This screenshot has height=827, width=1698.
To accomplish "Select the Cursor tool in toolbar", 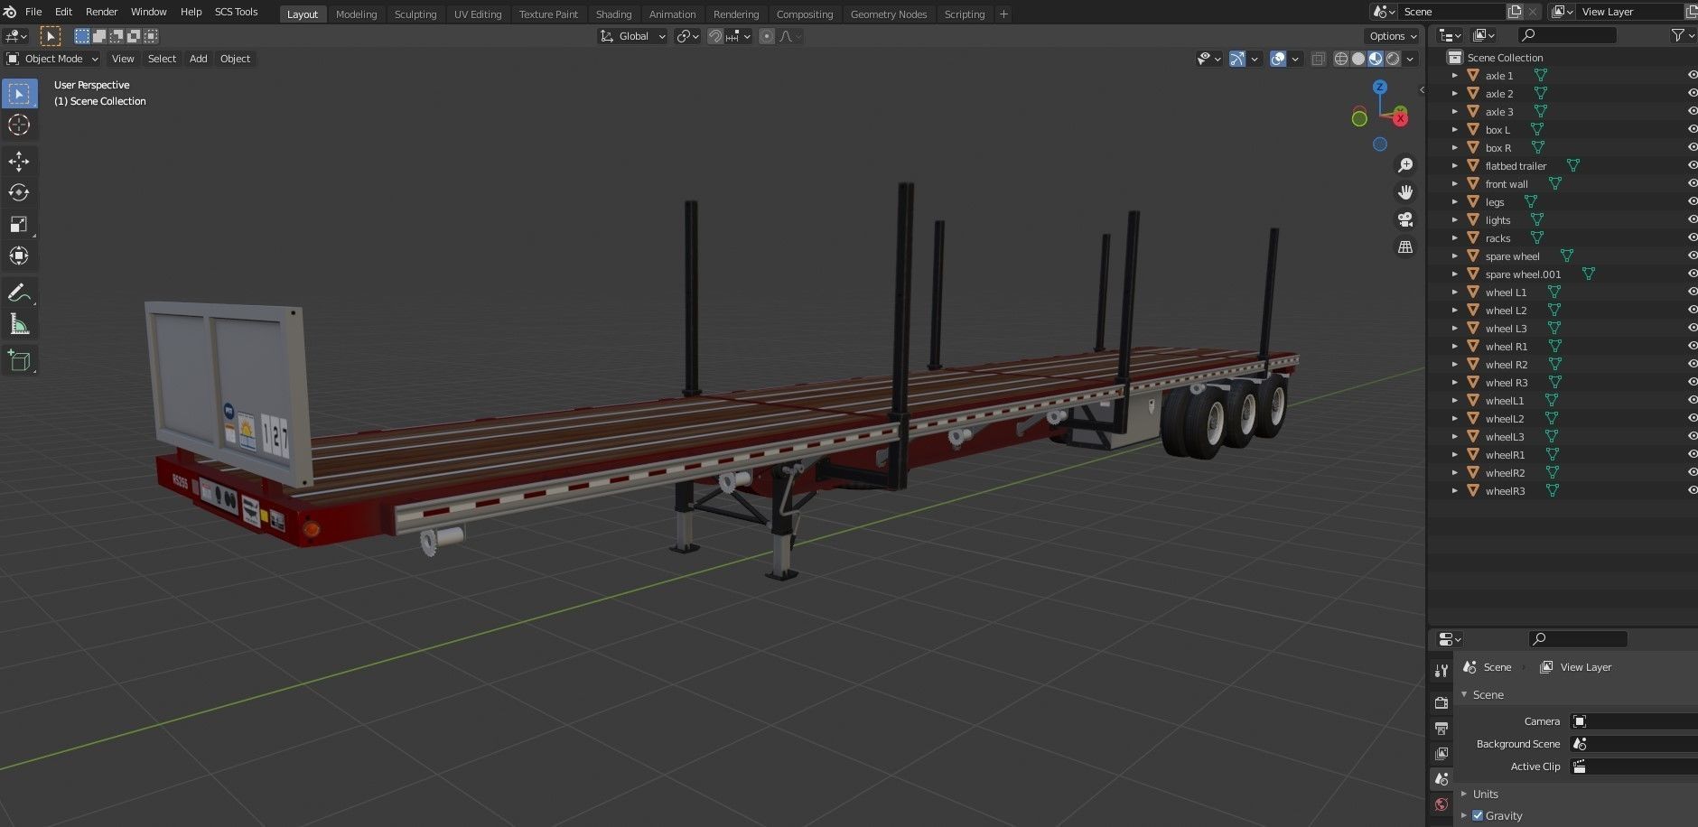I will pyautogui.click(x=19, y=125).
